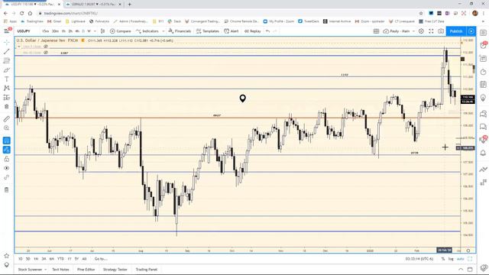Open the watchlist panel in right sidebar

tap(483, 32)
